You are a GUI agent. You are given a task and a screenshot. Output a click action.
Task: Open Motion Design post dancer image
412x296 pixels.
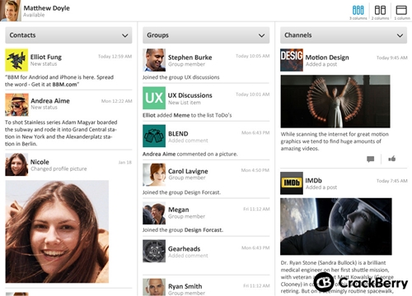pos(335,101)
